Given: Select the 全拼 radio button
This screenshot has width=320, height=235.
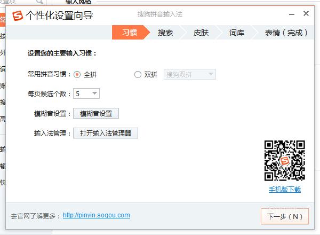Looking at the screenshot, I should click(77, 75).
